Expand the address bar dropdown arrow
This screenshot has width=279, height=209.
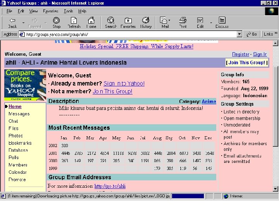coord(239,34)
